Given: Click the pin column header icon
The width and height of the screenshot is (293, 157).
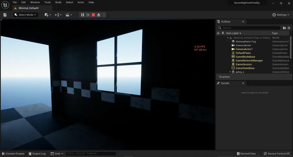Looking at the screenshot, I should (x=223, y=33).
